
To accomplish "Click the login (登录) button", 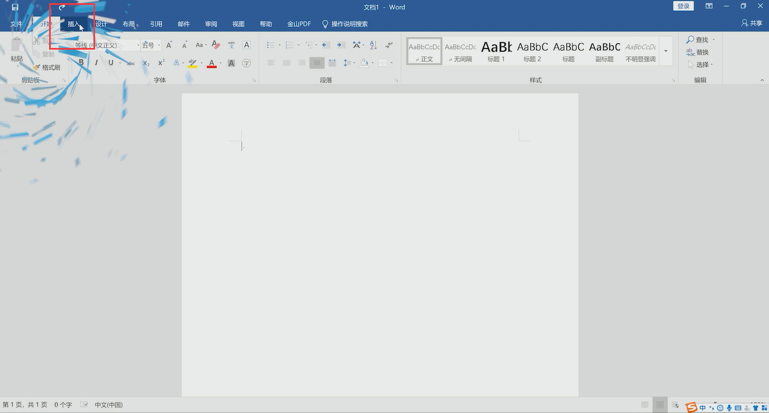I will pyautogui.click(x=684, y=6).
